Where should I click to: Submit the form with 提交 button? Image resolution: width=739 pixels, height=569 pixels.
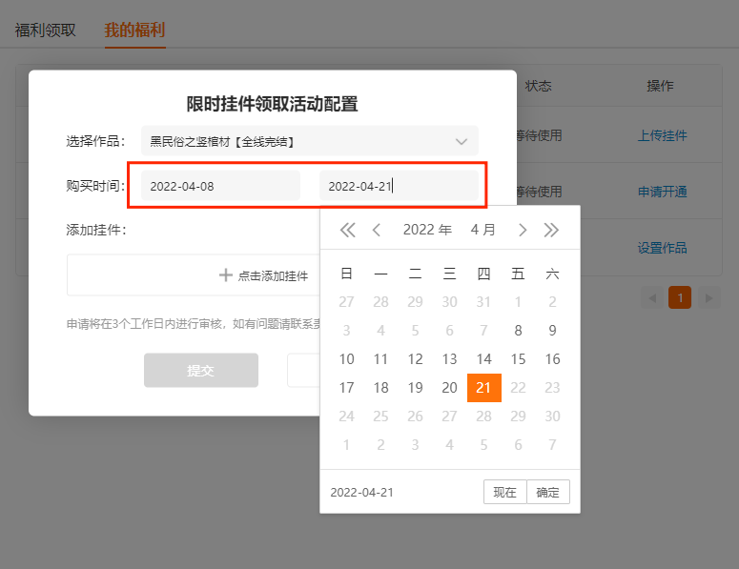(x=201, y=371)
